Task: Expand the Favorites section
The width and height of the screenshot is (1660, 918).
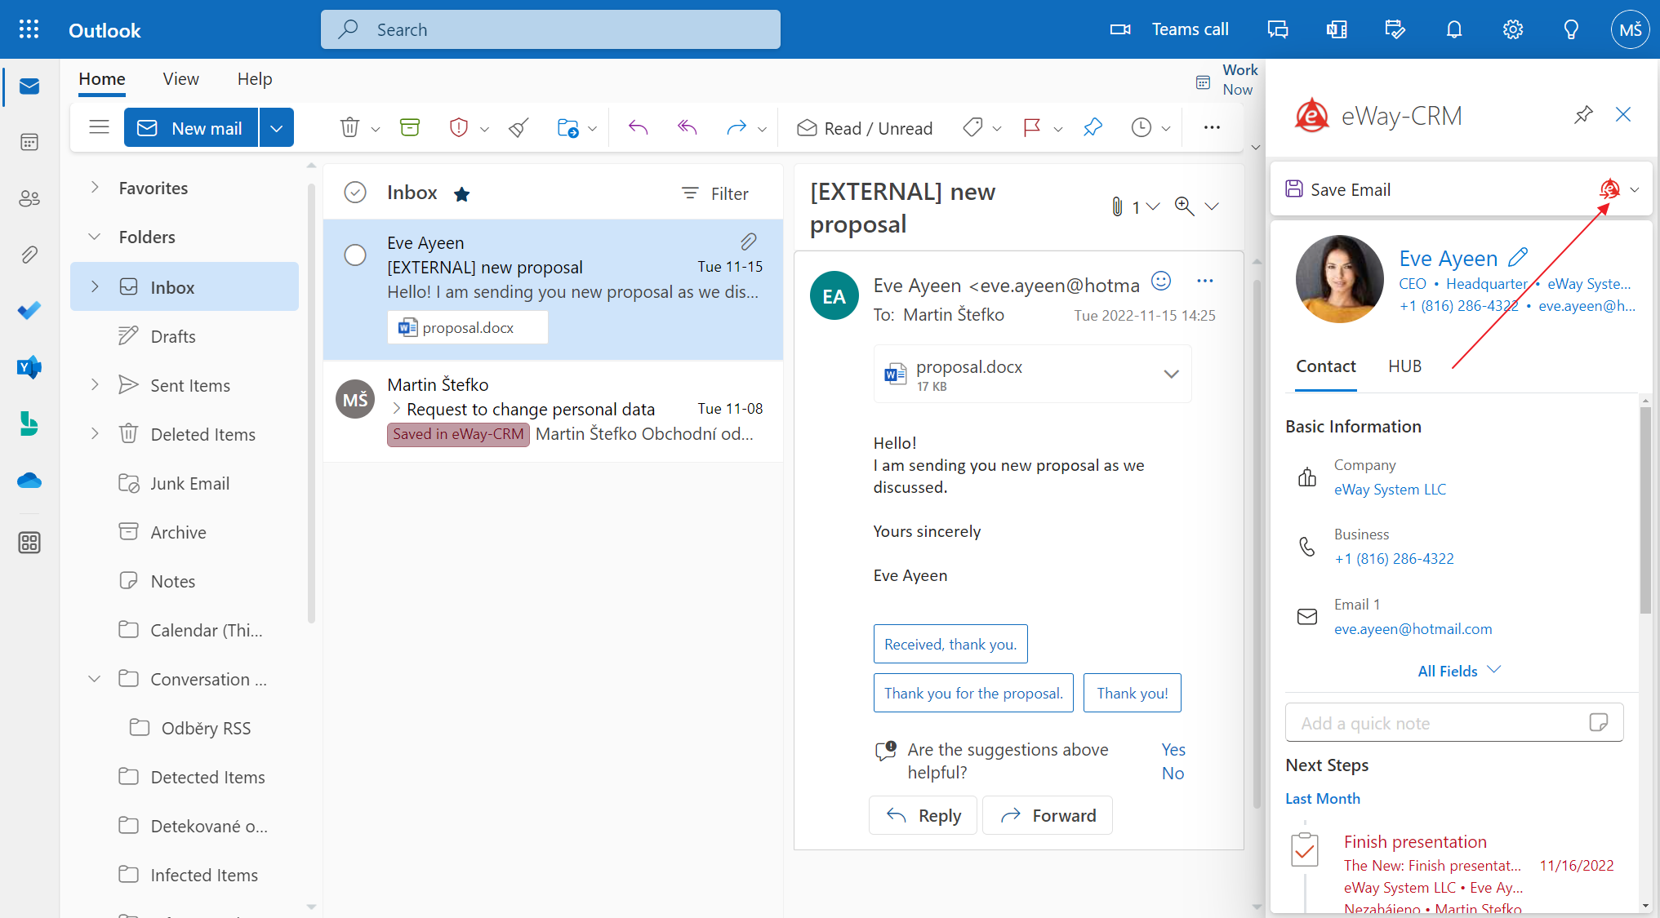Action: [95, 188]
